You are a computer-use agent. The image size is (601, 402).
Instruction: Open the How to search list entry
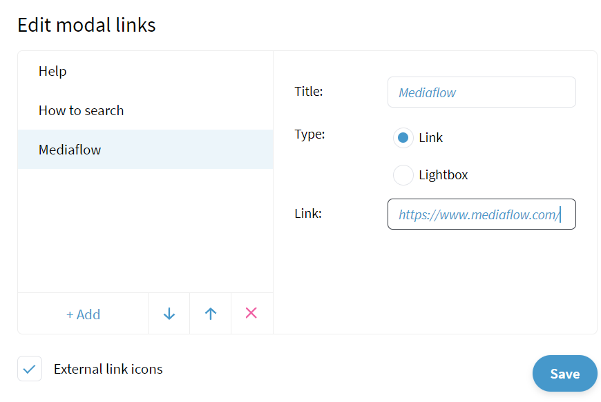[x=145, y=110]
